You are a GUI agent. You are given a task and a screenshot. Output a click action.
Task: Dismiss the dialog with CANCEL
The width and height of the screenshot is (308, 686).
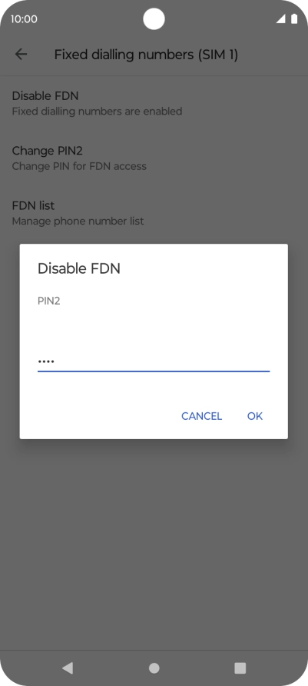(201, 416)
